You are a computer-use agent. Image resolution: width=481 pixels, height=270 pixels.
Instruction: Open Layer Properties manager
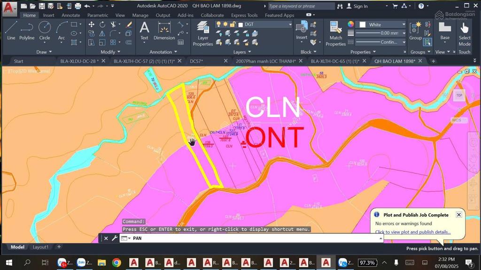[203, 33]
